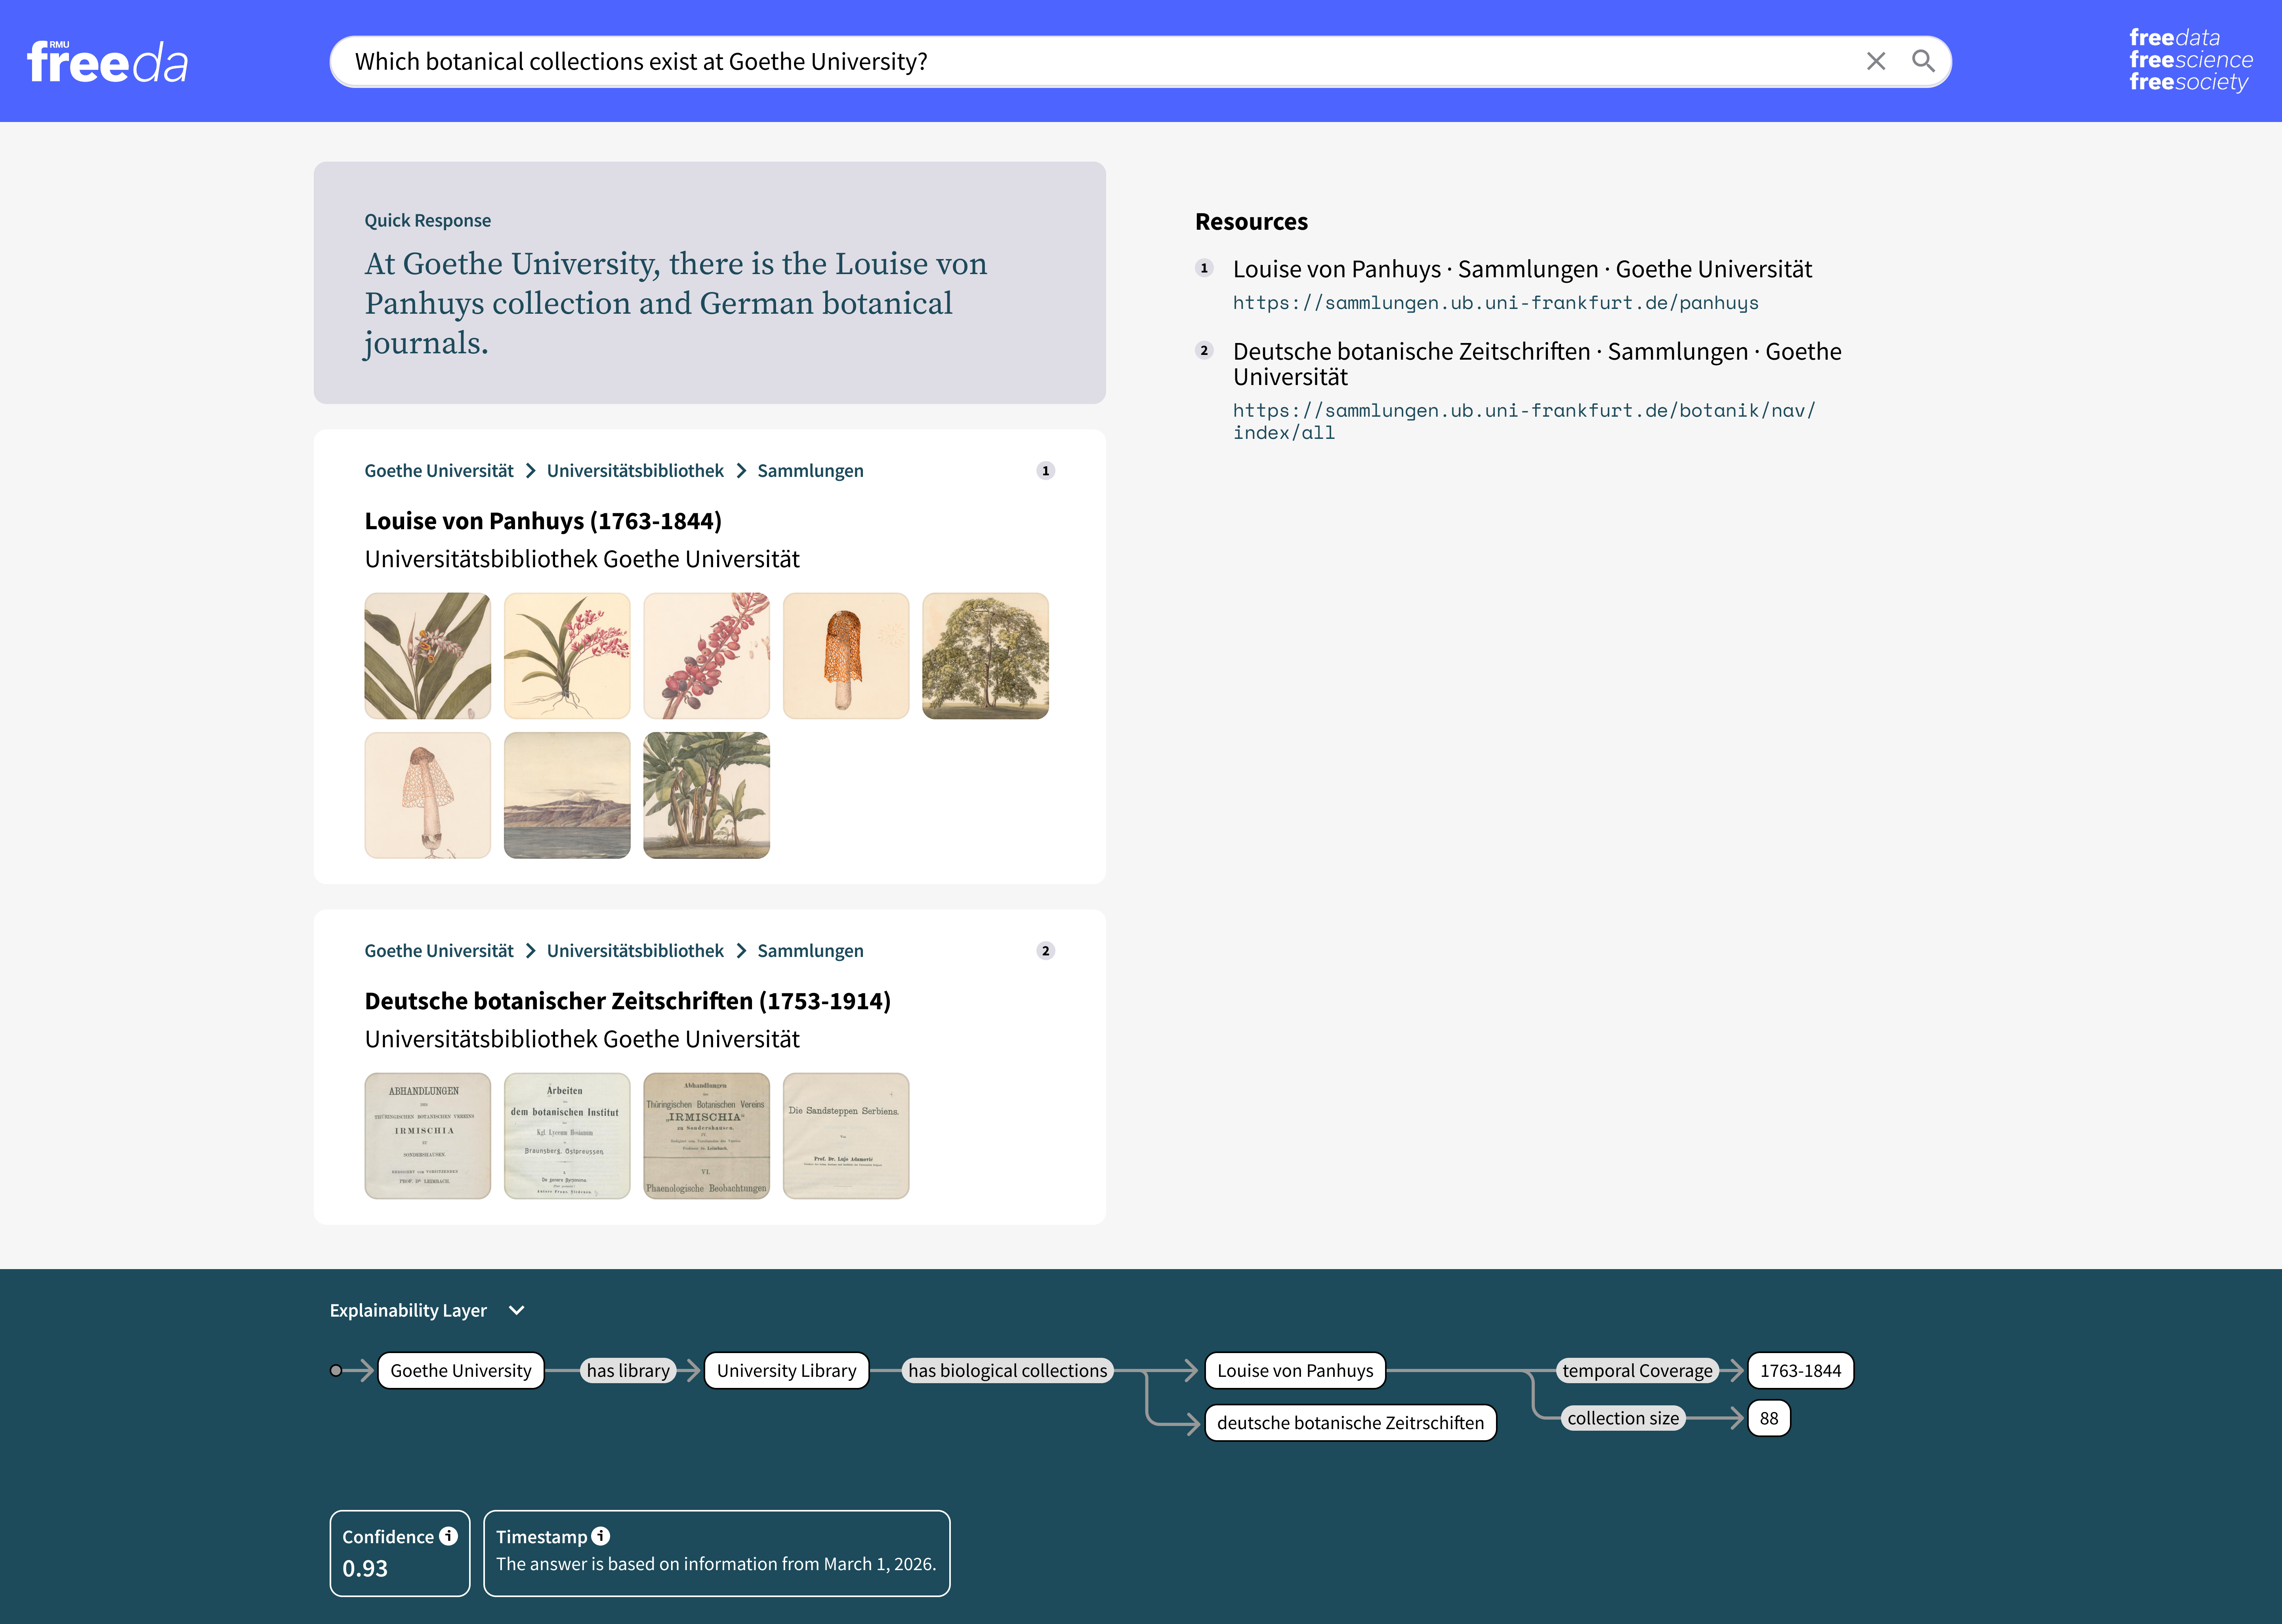This screenshot has width=2282, height=1624.
Task: Clear the search query with the X icon
Action: pyautogui.click(x=1876, y=61)
